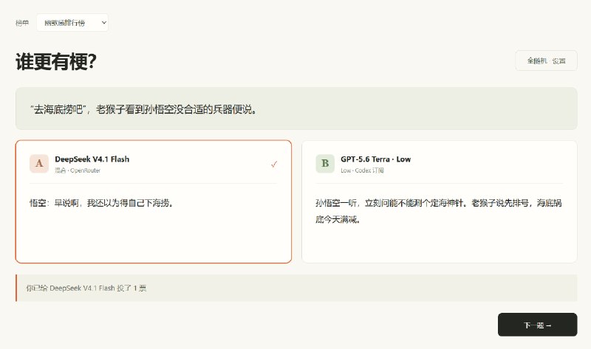Viewport: 591px width, 349px height.
Task: Click the GPT-5.6 Terra · Low model name
Action: click(376, 159)
